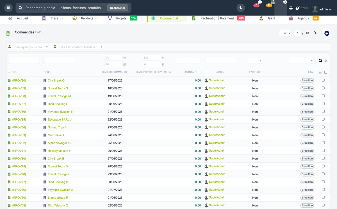
Task: Expand Produits menu chevron
Action: coord(97,18)
